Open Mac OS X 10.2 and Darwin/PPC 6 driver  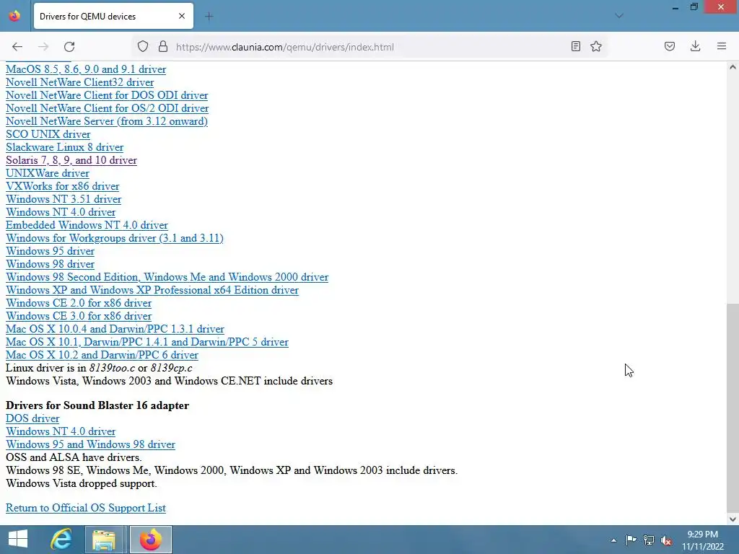pyautogui.click(x=102, y=355)
